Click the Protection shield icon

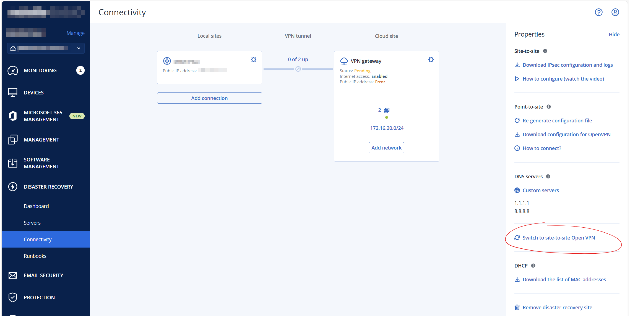[x=13, y=297]
